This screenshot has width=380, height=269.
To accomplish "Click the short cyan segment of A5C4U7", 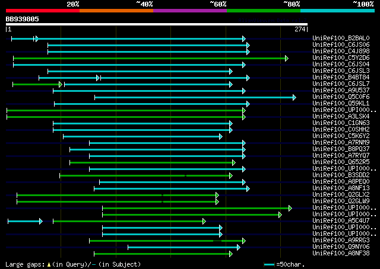I will coord(24,222).
